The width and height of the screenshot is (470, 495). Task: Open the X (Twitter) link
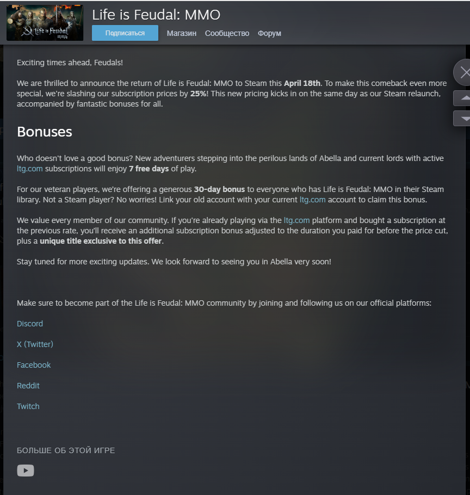[35, 344]
